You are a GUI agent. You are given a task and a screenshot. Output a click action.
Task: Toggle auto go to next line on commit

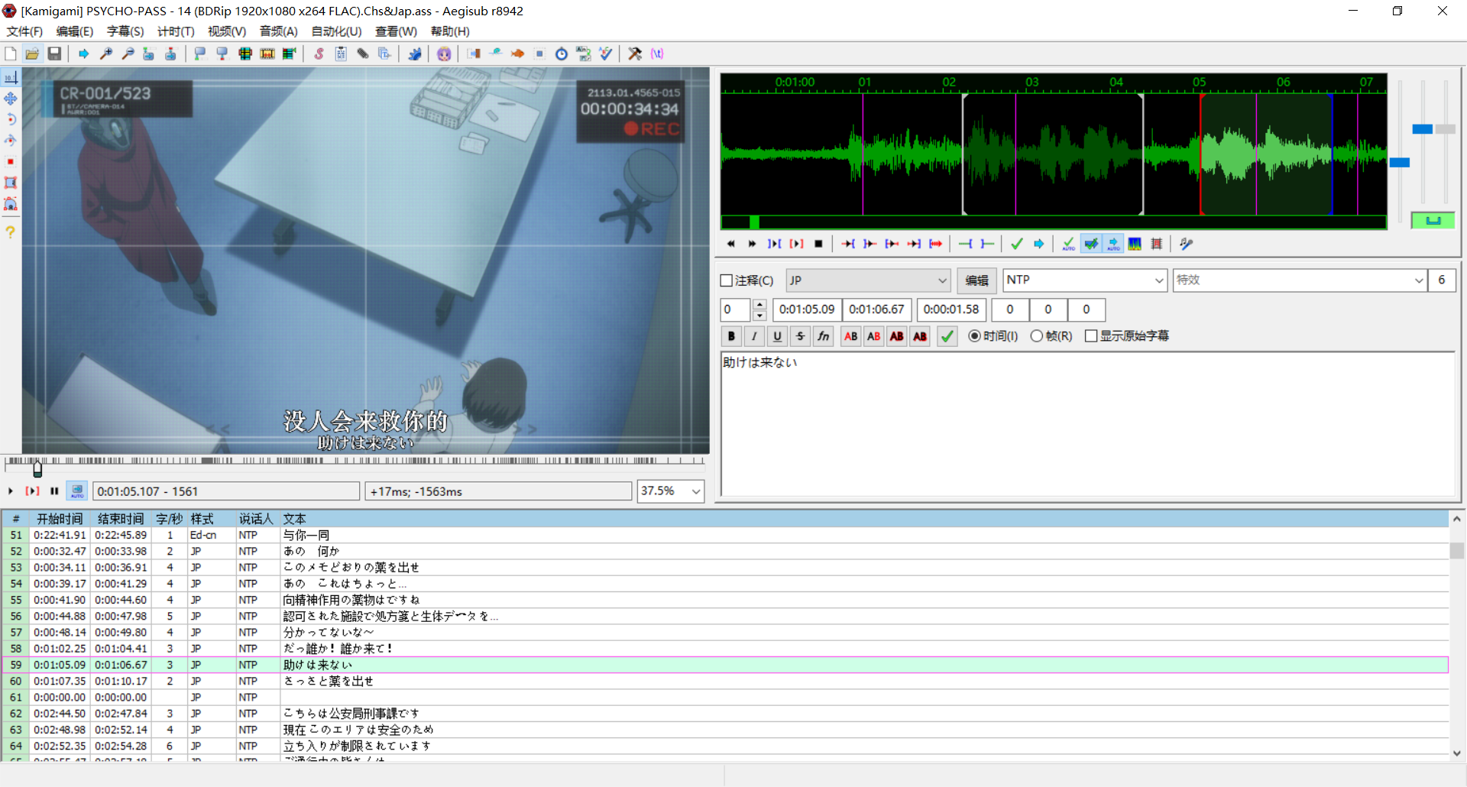click(1091, 244)
